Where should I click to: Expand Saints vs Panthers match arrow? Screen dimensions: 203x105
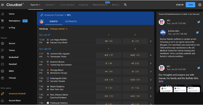151,96
